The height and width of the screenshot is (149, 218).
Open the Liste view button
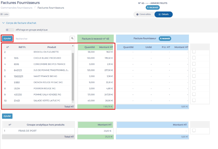coord(5,14)
